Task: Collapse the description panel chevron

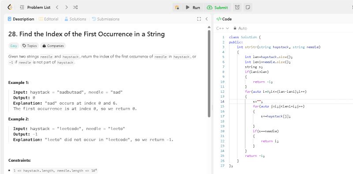Action: [207, 19]
